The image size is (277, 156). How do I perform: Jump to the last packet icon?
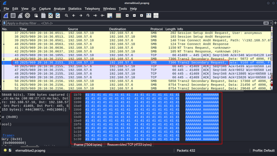[x=103, y=15]
